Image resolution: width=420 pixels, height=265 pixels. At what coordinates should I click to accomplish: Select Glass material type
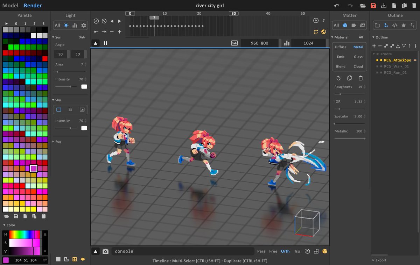[358, 57]
